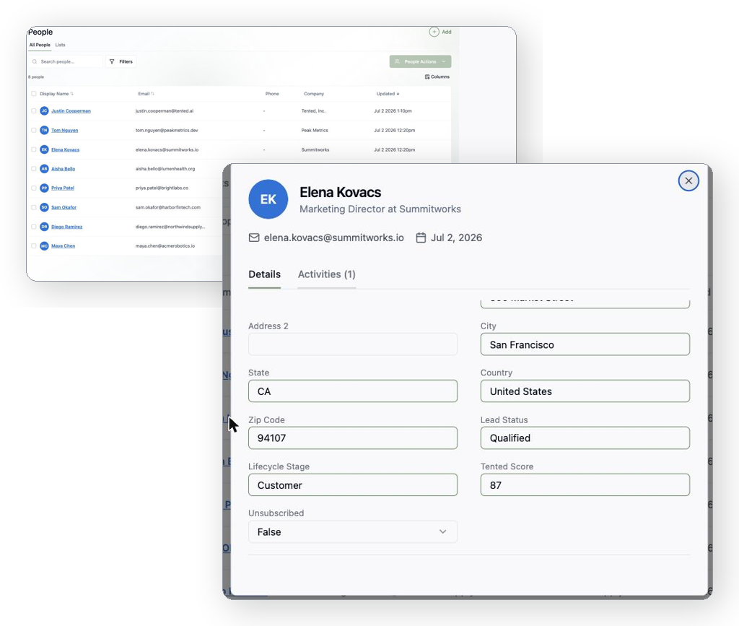Check the Priya Patel row checkbox

pyautogui.click(x=33, y=188)
